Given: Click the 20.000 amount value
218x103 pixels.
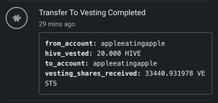Looking at the screenshot, I should point(109,54).
